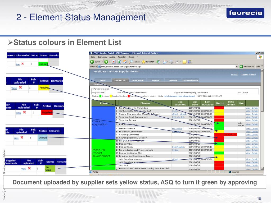
Task: Click red X beside Approved status row
Action: coord(22,64)
